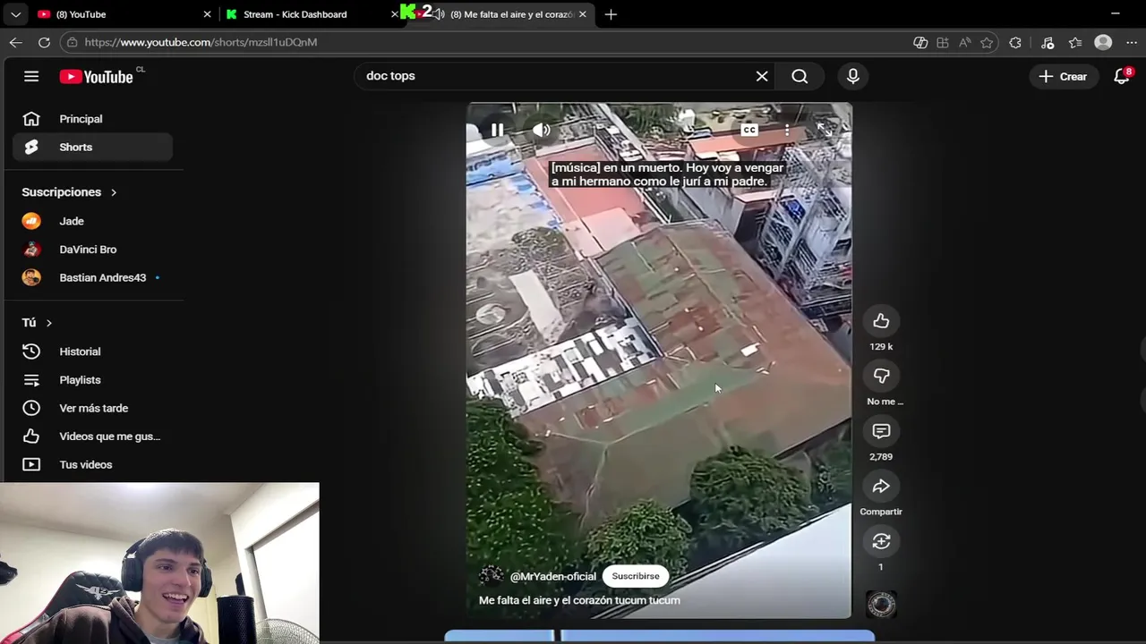The image size is (1146, 644).
Task: Open the comments with 2,789 count
Action: (x=881, y=431)
